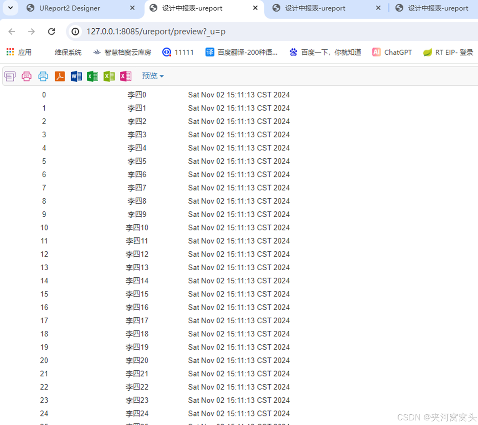Image resolution: width=478 pixels, height=425 pixels.
Task: Export report to Excel (dark green icon)
Action: (93, 76)
